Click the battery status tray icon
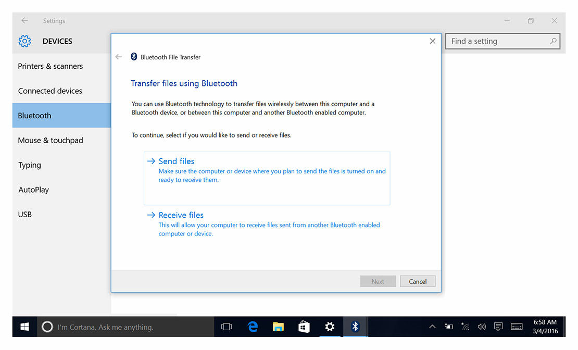The width and height of the screenshot is (578, 350). tap(449, 327)
